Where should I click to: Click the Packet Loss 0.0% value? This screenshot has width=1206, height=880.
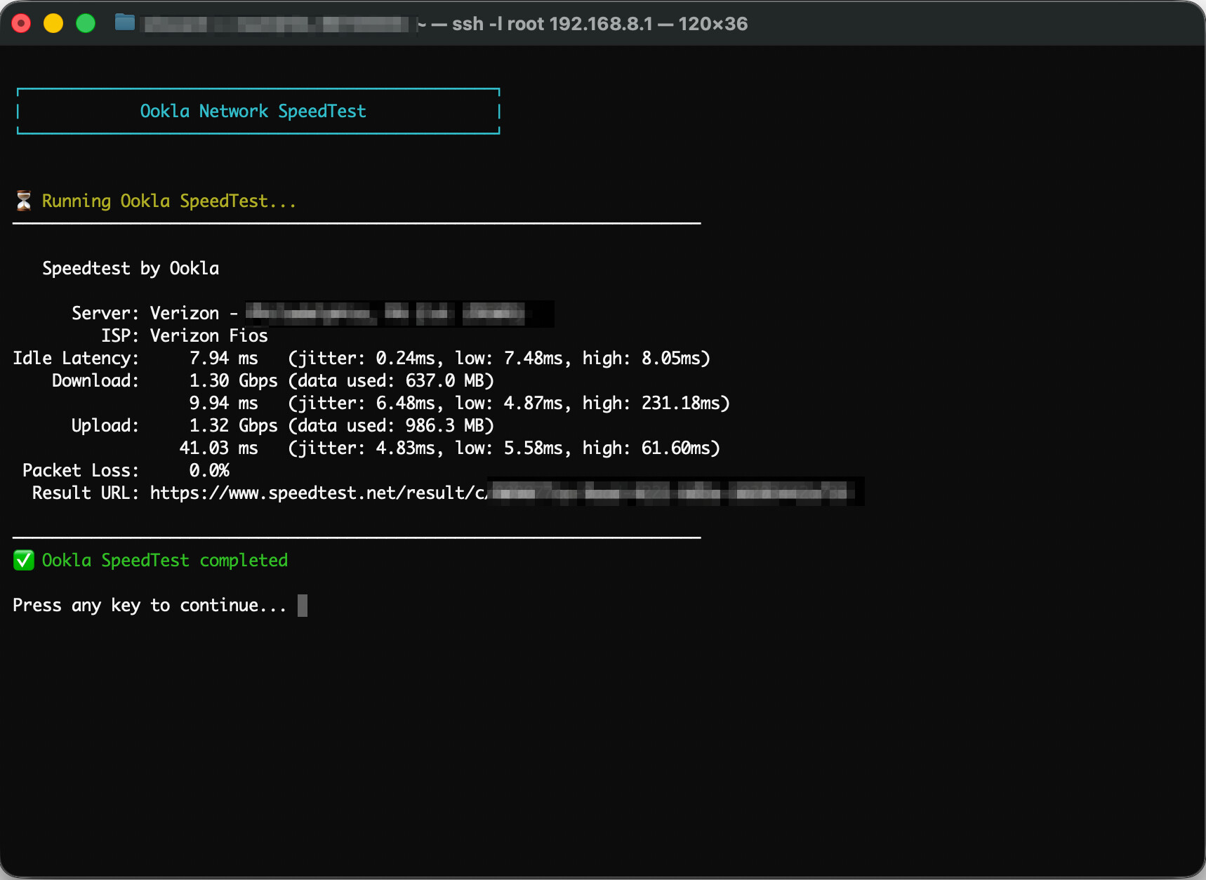(209, 471)
